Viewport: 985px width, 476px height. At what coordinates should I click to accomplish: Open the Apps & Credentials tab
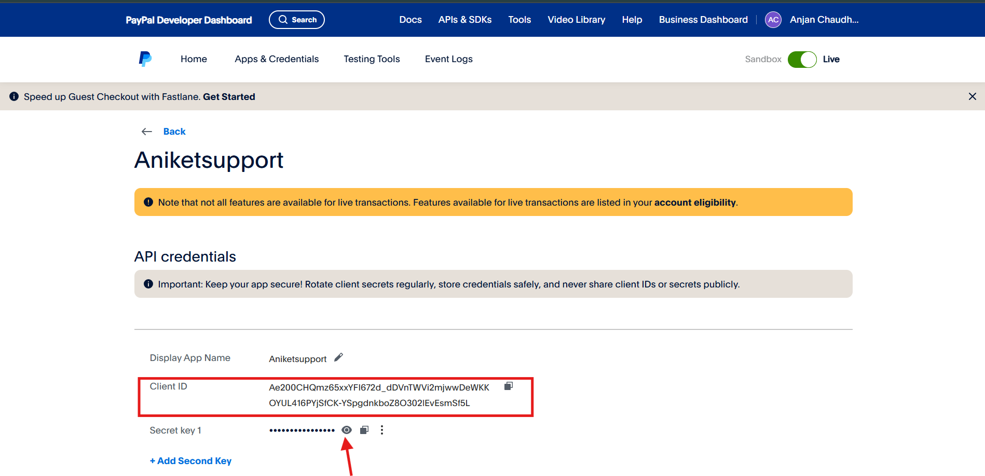point(277,59)
